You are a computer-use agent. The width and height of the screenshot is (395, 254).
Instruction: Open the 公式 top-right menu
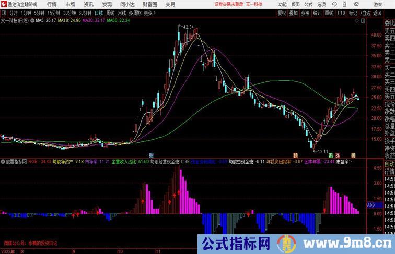click(x=308, y=4)
